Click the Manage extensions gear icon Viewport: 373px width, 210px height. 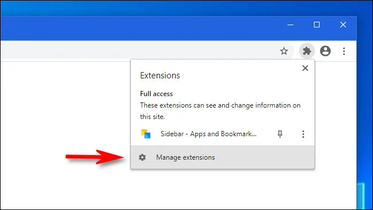coord(142,157)
